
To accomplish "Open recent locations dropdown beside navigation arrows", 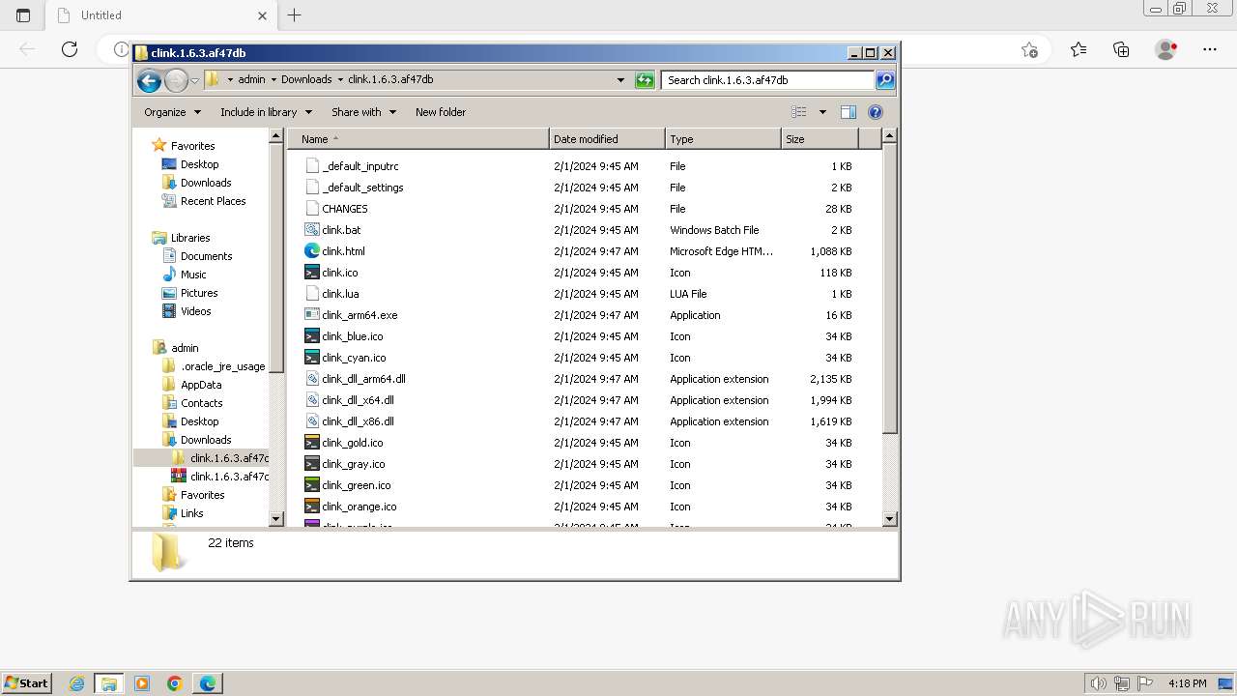I will [x=194, y=81].
